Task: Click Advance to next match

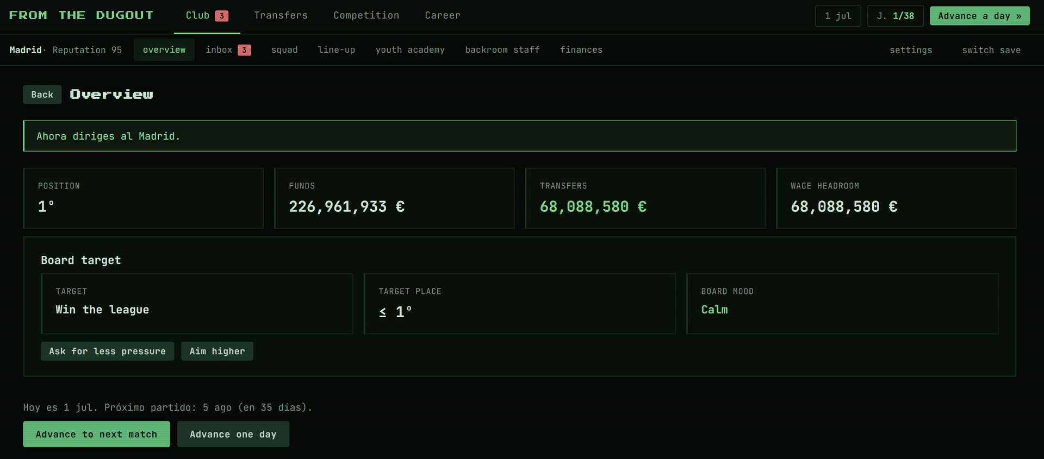Action: point(96,434)
